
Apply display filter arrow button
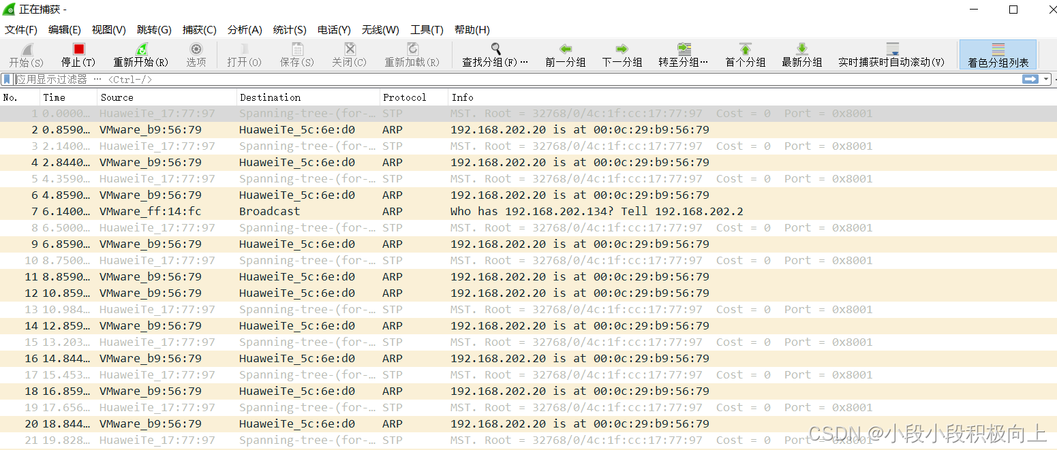[1030, 80]
